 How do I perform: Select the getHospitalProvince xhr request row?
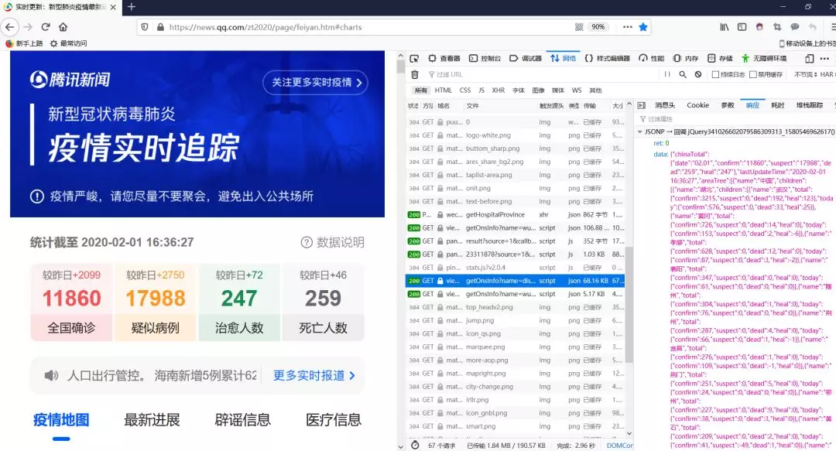coord(515,215)
